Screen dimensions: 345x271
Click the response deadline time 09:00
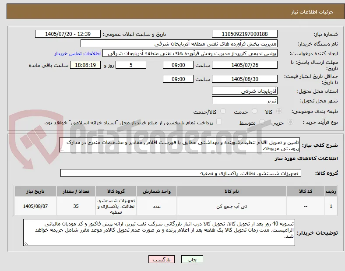pos(178,65)
